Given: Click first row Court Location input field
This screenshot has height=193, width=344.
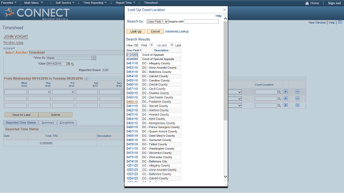Looking at the screenshot, I should click(266, 92).
